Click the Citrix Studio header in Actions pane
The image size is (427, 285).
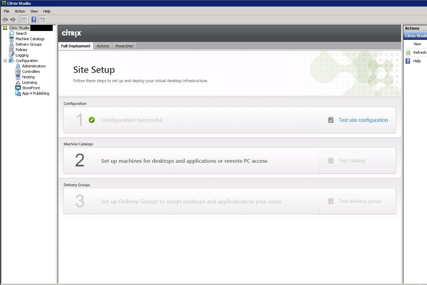tap(415, 36)
